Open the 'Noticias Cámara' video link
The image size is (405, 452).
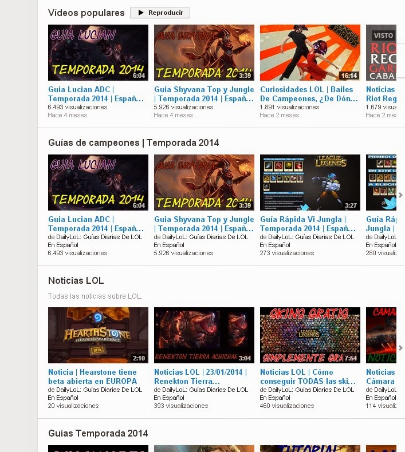pyautogui.click(x=381, y=377)
